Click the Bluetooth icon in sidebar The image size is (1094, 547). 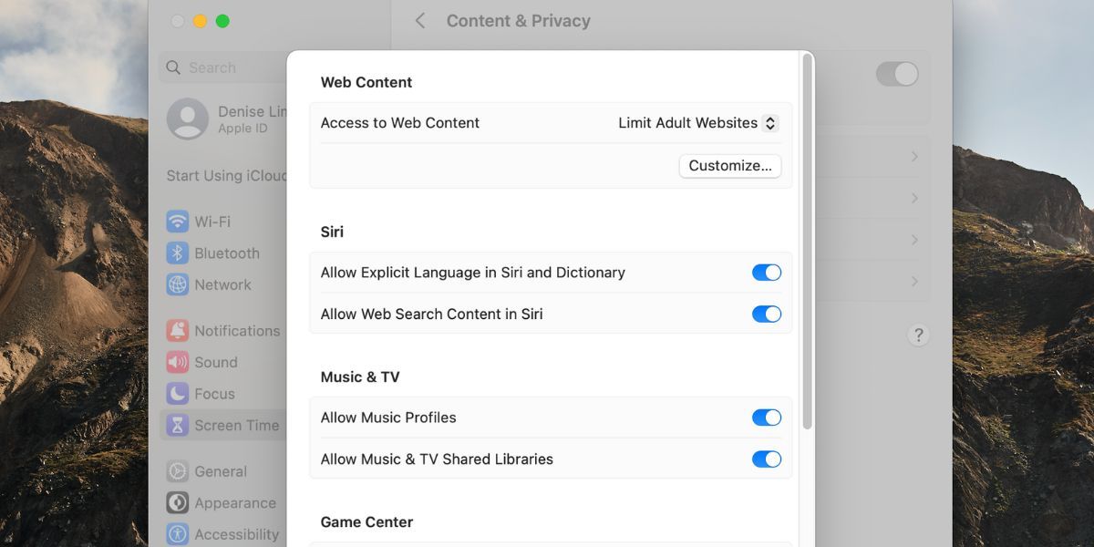pos(178,253)
